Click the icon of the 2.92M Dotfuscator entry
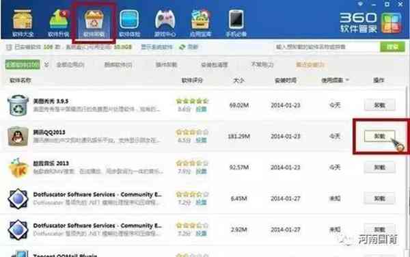Screen dimensions: 410x257 tap(18, 230)
